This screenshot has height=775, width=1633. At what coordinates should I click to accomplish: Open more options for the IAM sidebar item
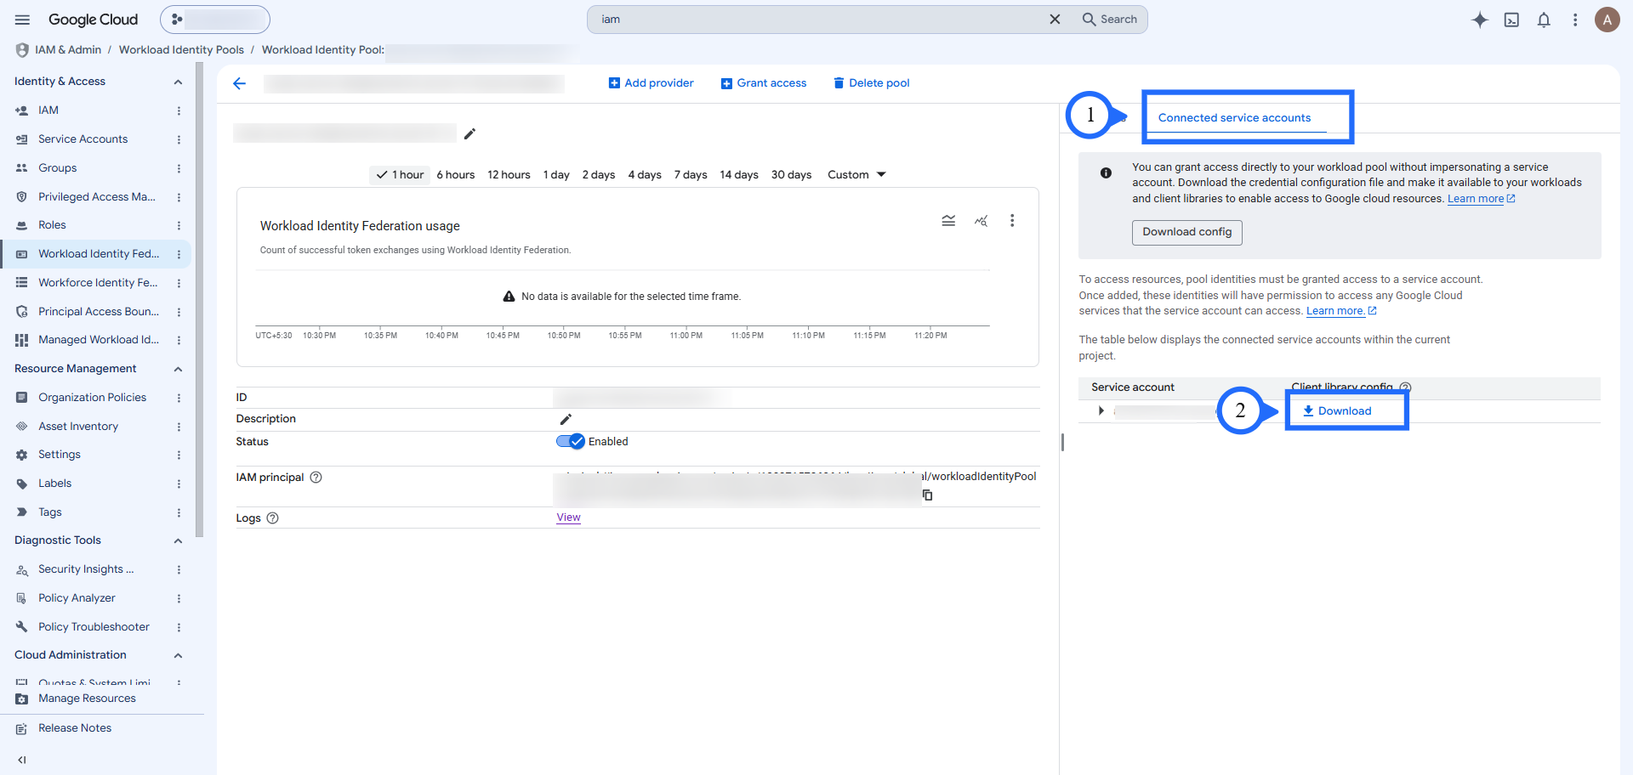click(179, 110)
